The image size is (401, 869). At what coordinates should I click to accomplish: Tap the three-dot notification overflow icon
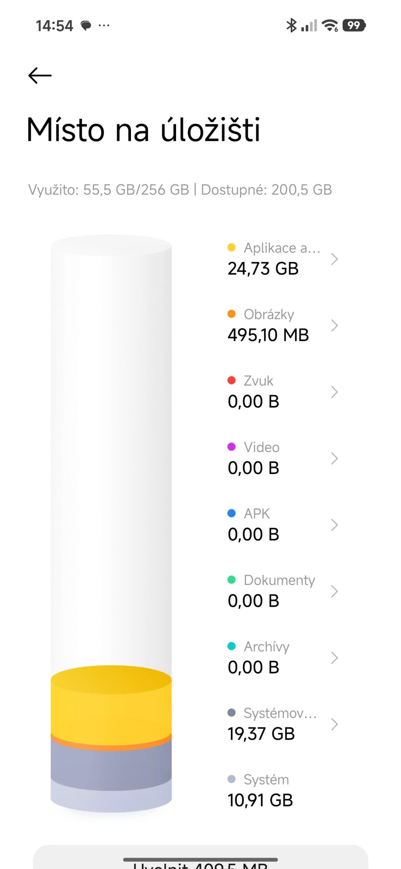[104, 25]
